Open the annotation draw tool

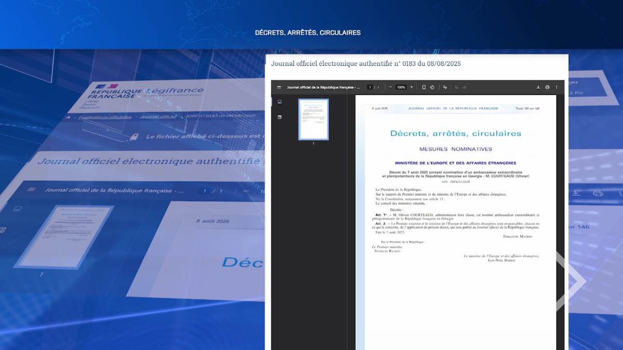[x=445, y=87]
